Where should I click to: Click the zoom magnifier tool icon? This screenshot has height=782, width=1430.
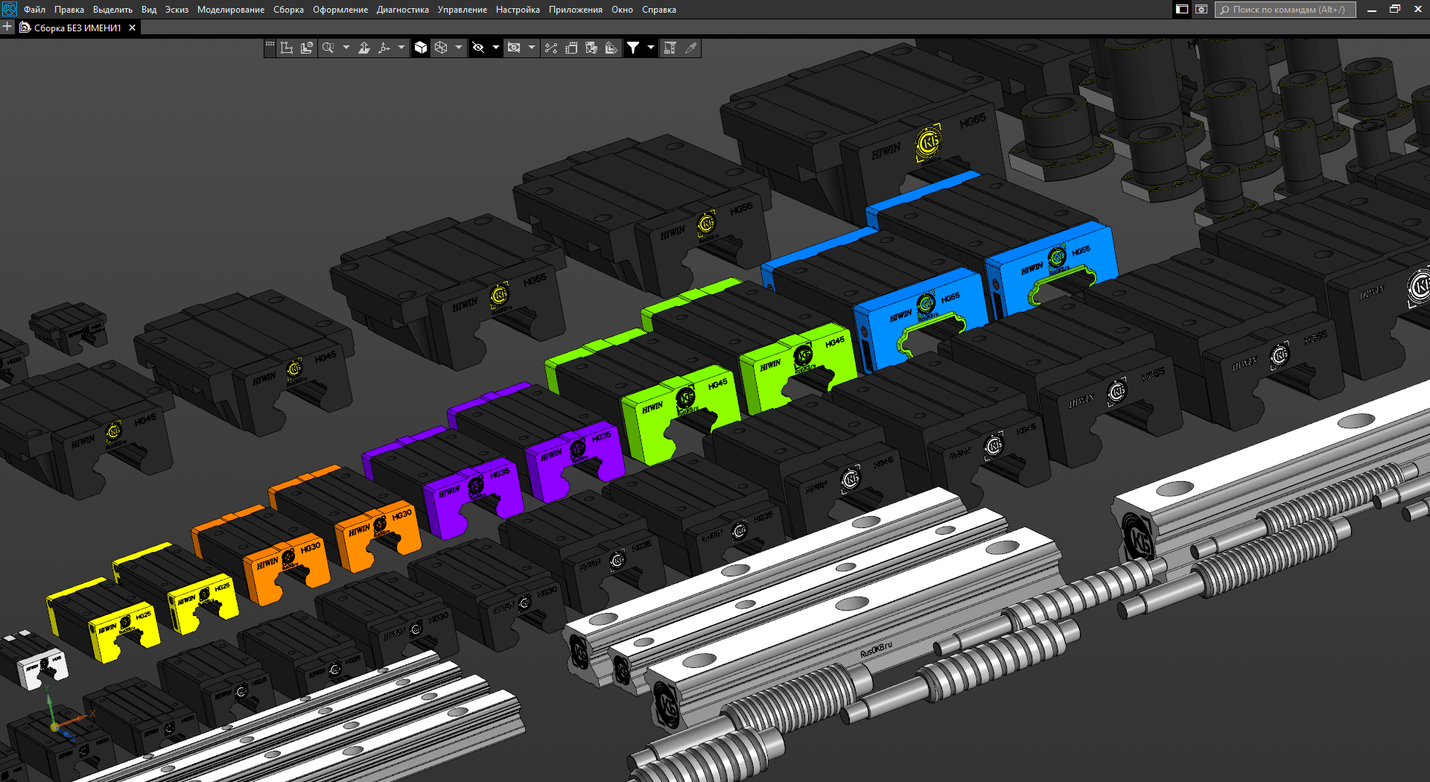(328, 48)
